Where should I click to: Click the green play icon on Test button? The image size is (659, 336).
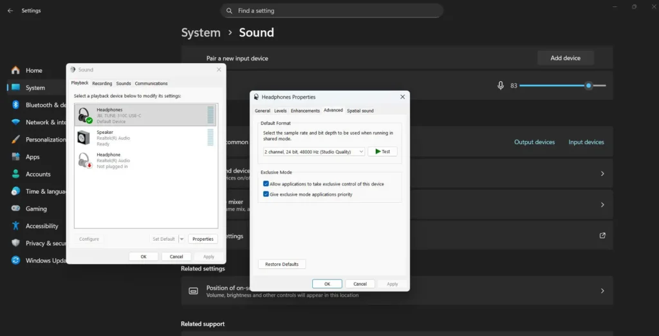click(x=378, y=151)
